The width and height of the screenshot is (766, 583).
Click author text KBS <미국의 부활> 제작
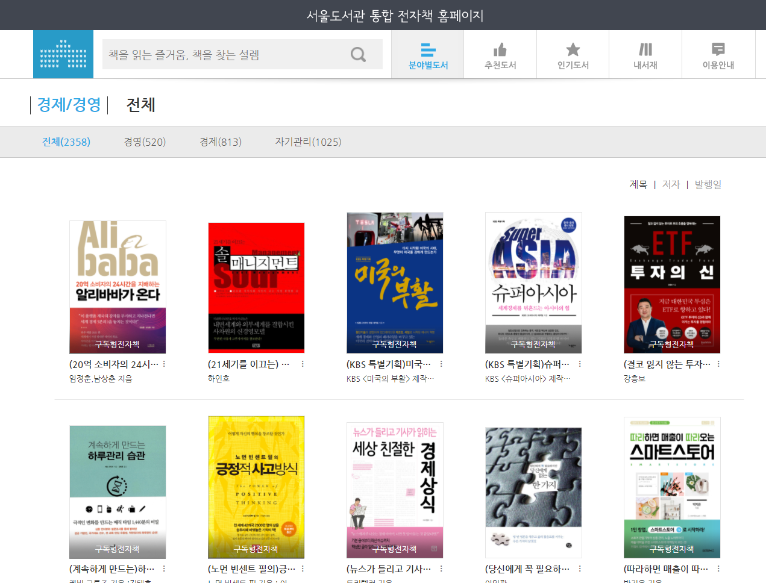tap(390, 379)
